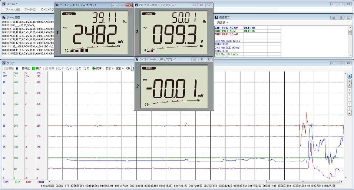Screen dimensions: 354x190
Task: Open the 表示 dropdown in graph toolbar
Action: tap(109, 68)
